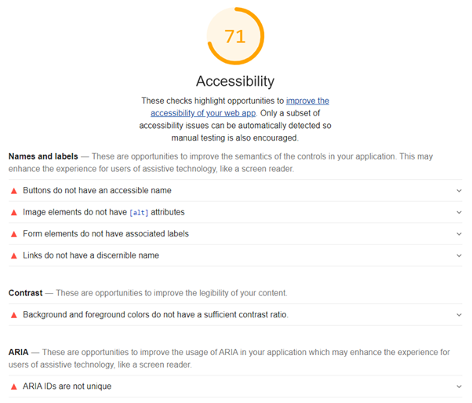Expand the contrast ratio audit chevron

coord(459,315)
